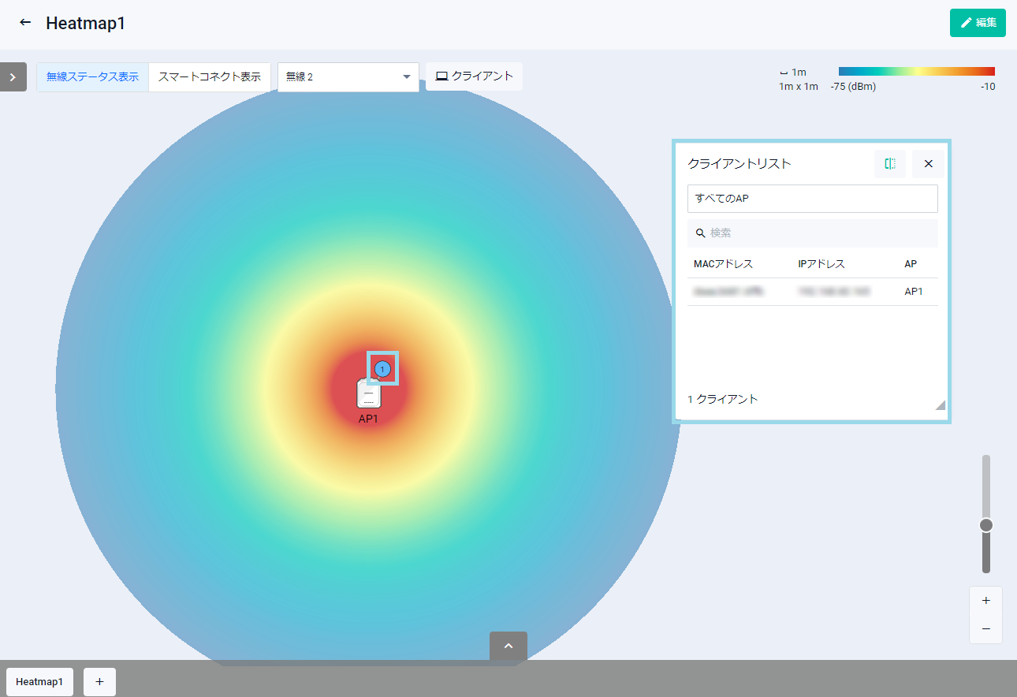Open the すべてのAP filter dropdown

812,199
